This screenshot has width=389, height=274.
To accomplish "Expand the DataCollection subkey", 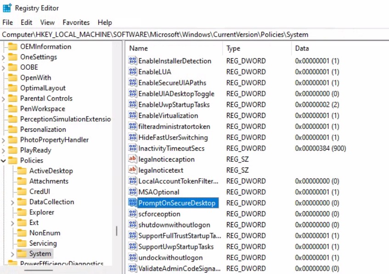I will point(12,202).
